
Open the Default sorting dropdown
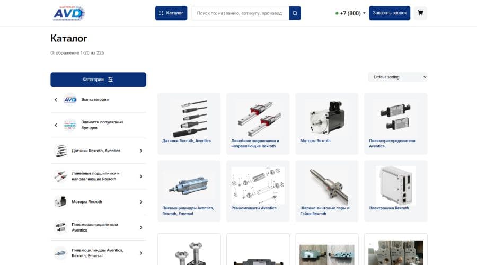(397, 77)
